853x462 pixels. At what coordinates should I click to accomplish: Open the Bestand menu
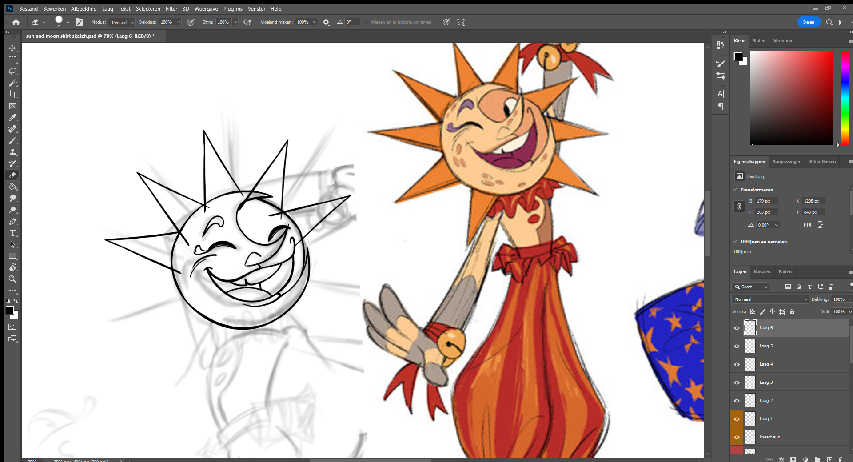[28, 9]
